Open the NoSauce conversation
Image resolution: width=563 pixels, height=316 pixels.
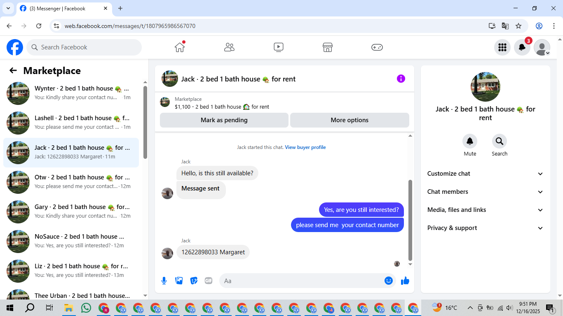pyautogui.click(x=71, y=242)
